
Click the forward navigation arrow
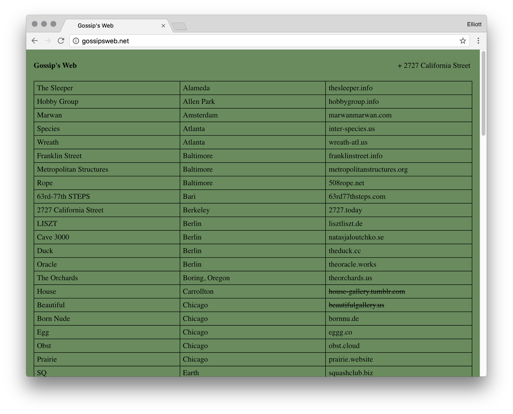[48, 41]
